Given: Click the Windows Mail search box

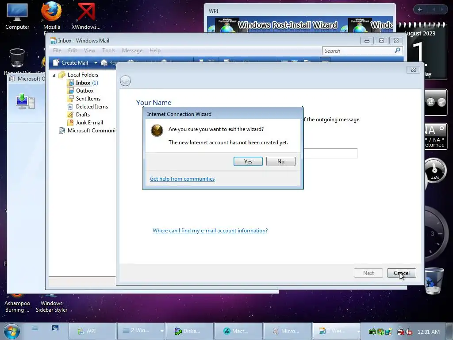Looking at the screenshot, I should pos(358,50).
